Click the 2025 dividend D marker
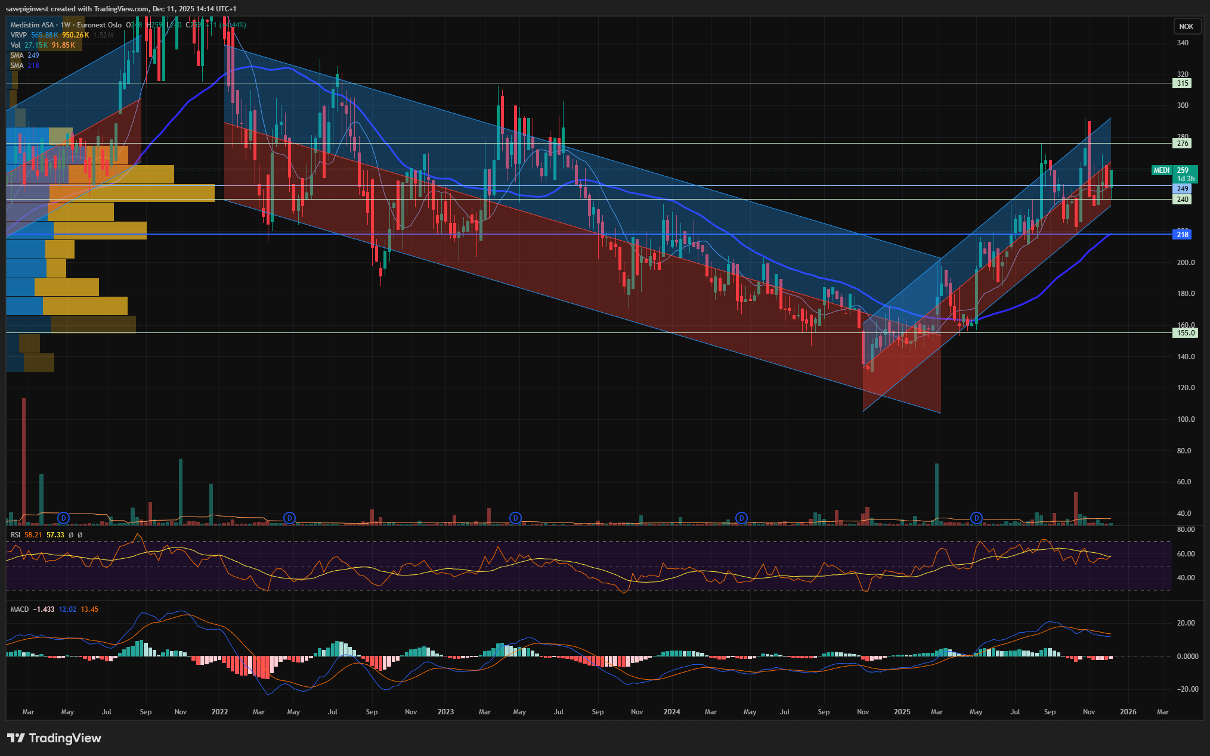This screenshot has height=756, width=1210. (x=976, y=518)
